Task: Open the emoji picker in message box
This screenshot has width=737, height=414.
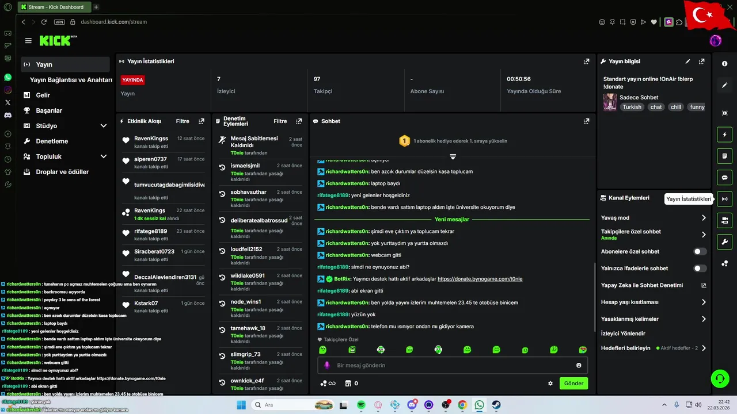Action: pyautogui.click(x=579, y=365)
